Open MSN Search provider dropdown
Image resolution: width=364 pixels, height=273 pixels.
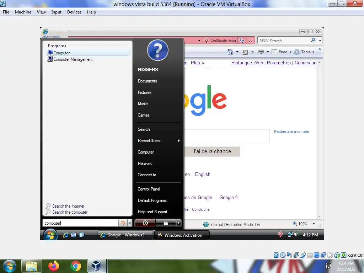pos(320,41)
